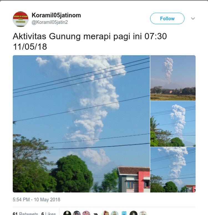Open the blue bookmark-shaped user avatar
The height and width of the screenshot is (215, 208).
point(124,213)
